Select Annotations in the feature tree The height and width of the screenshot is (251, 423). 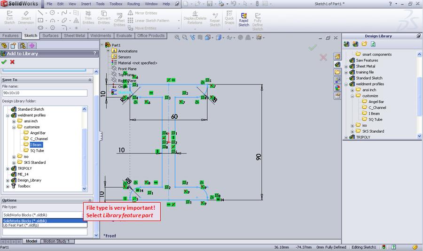127,51
